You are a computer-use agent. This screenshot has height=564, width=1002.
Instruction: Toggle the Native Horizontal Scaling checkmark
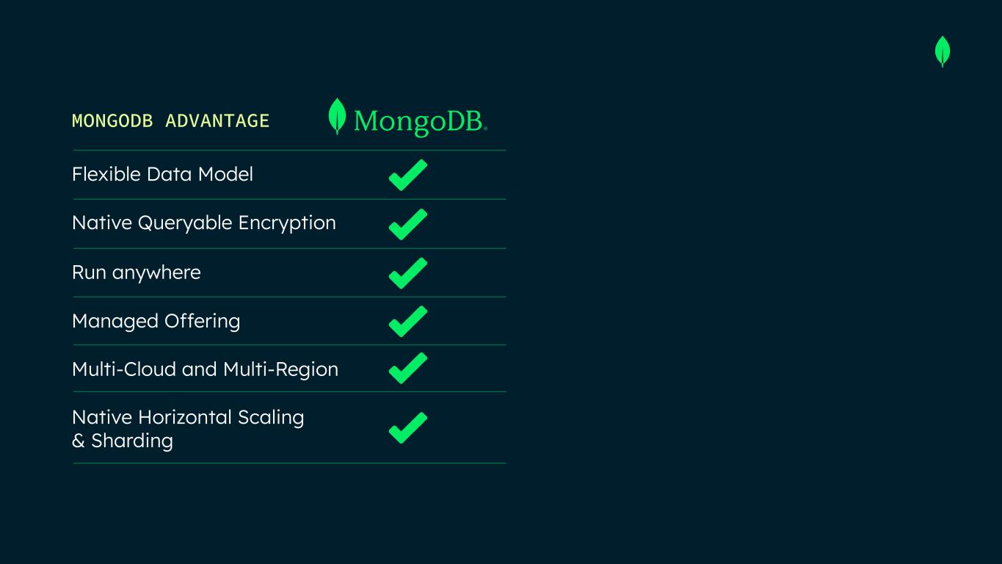click(x=407, y=427)
